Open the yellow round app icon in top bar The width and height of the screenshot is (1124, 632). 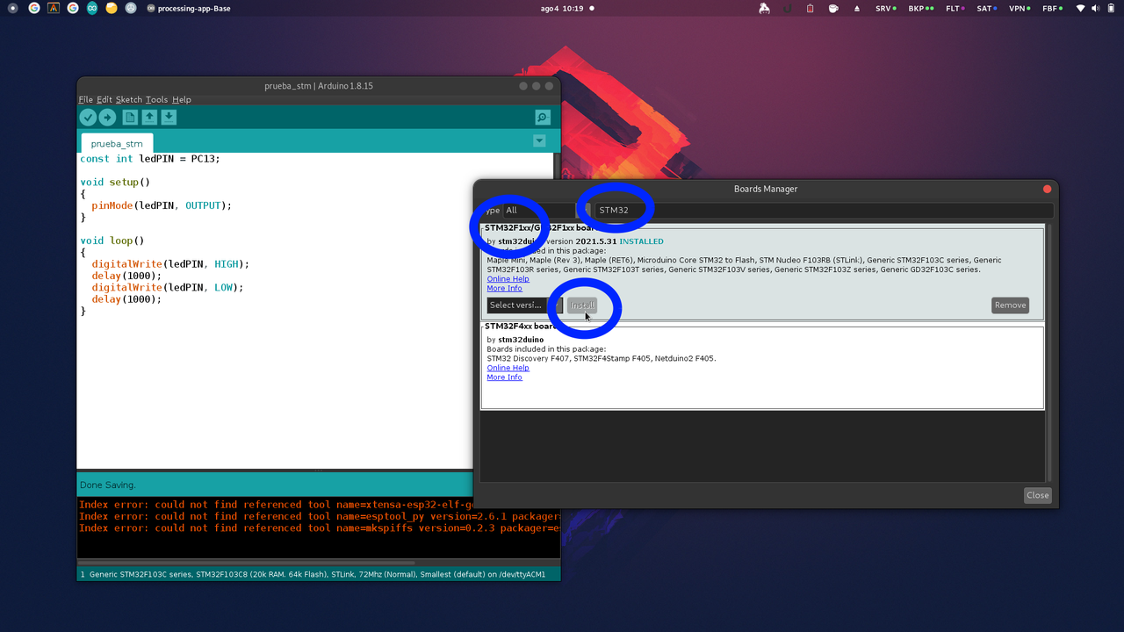(x=111, y=8)
